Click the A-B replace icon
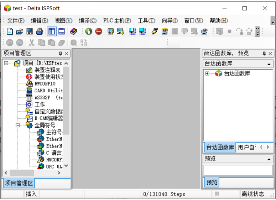276x200 pixels. tap(84, 43)
